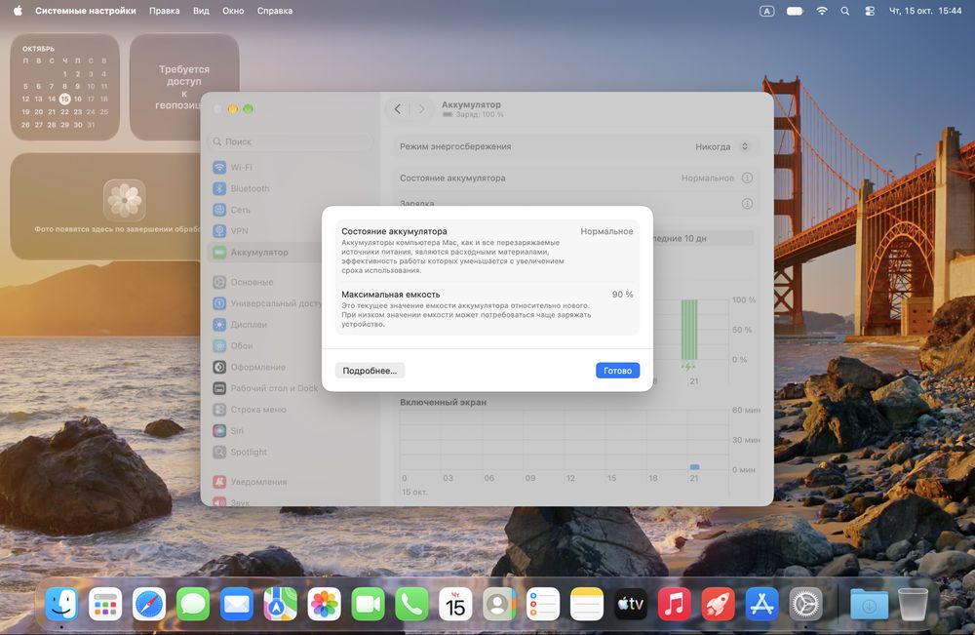Go back with the left chevron button

tap(398, 109)
